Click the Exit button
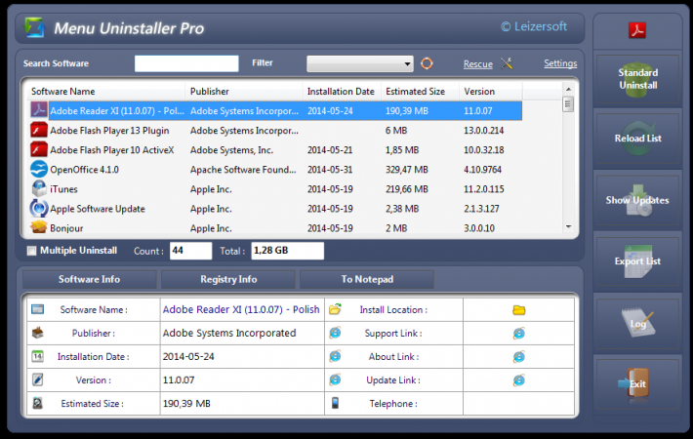Image resolution: width=693 pixels, height=439 pixels. 637,384
